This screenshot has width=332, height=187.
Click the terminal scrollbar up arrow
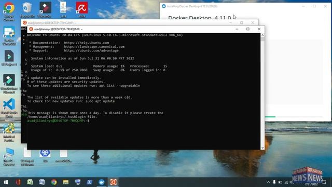point(262,35)
